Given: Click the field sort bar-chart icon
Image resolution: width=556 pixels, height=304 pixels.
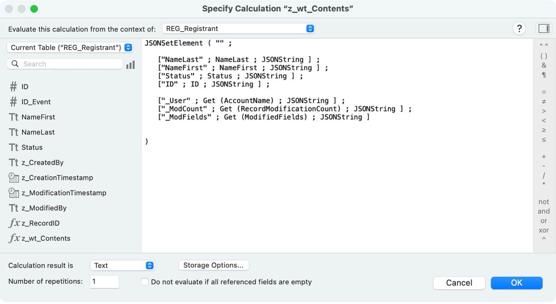Looking at the screenshot, I should click(131, 65).
